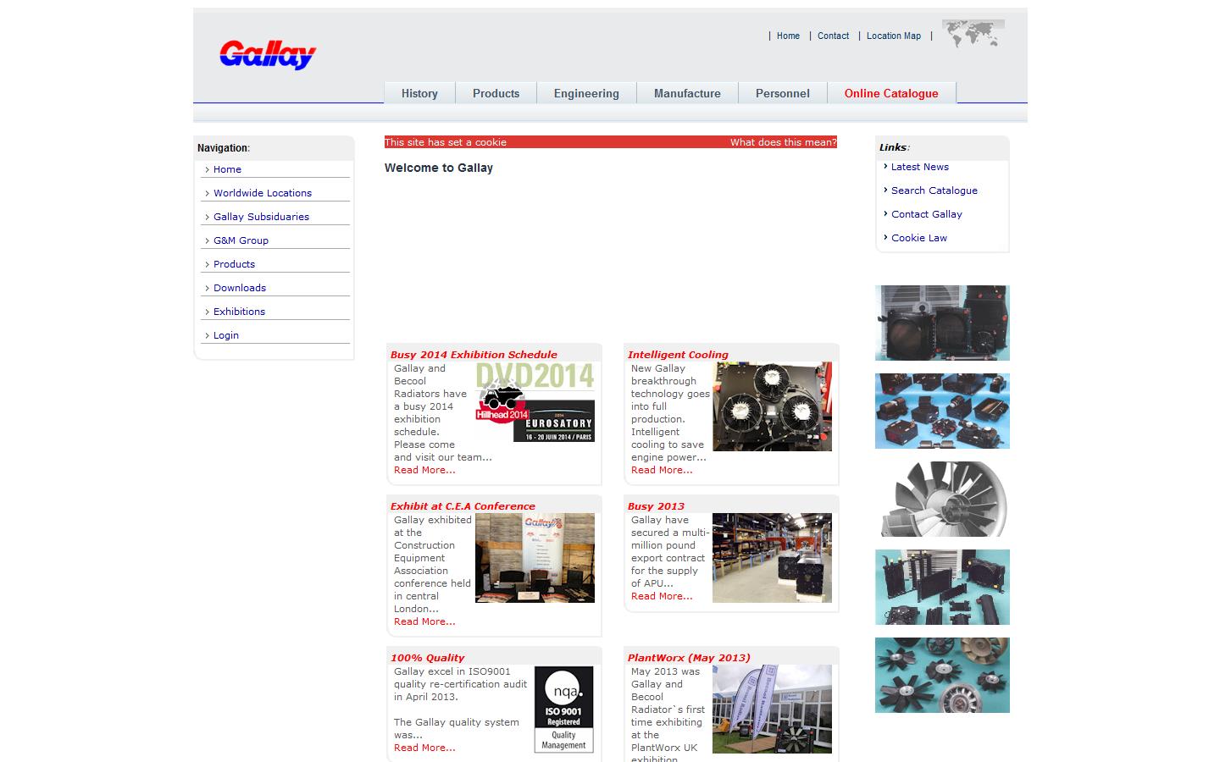The width and height of the screenshot is (1220, 762).
Task: Click 'What does this mean?' cookie link
Action: tap(783, 142)
